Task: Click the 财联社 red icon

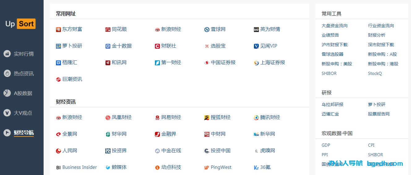Action: [x=157, y=46]
